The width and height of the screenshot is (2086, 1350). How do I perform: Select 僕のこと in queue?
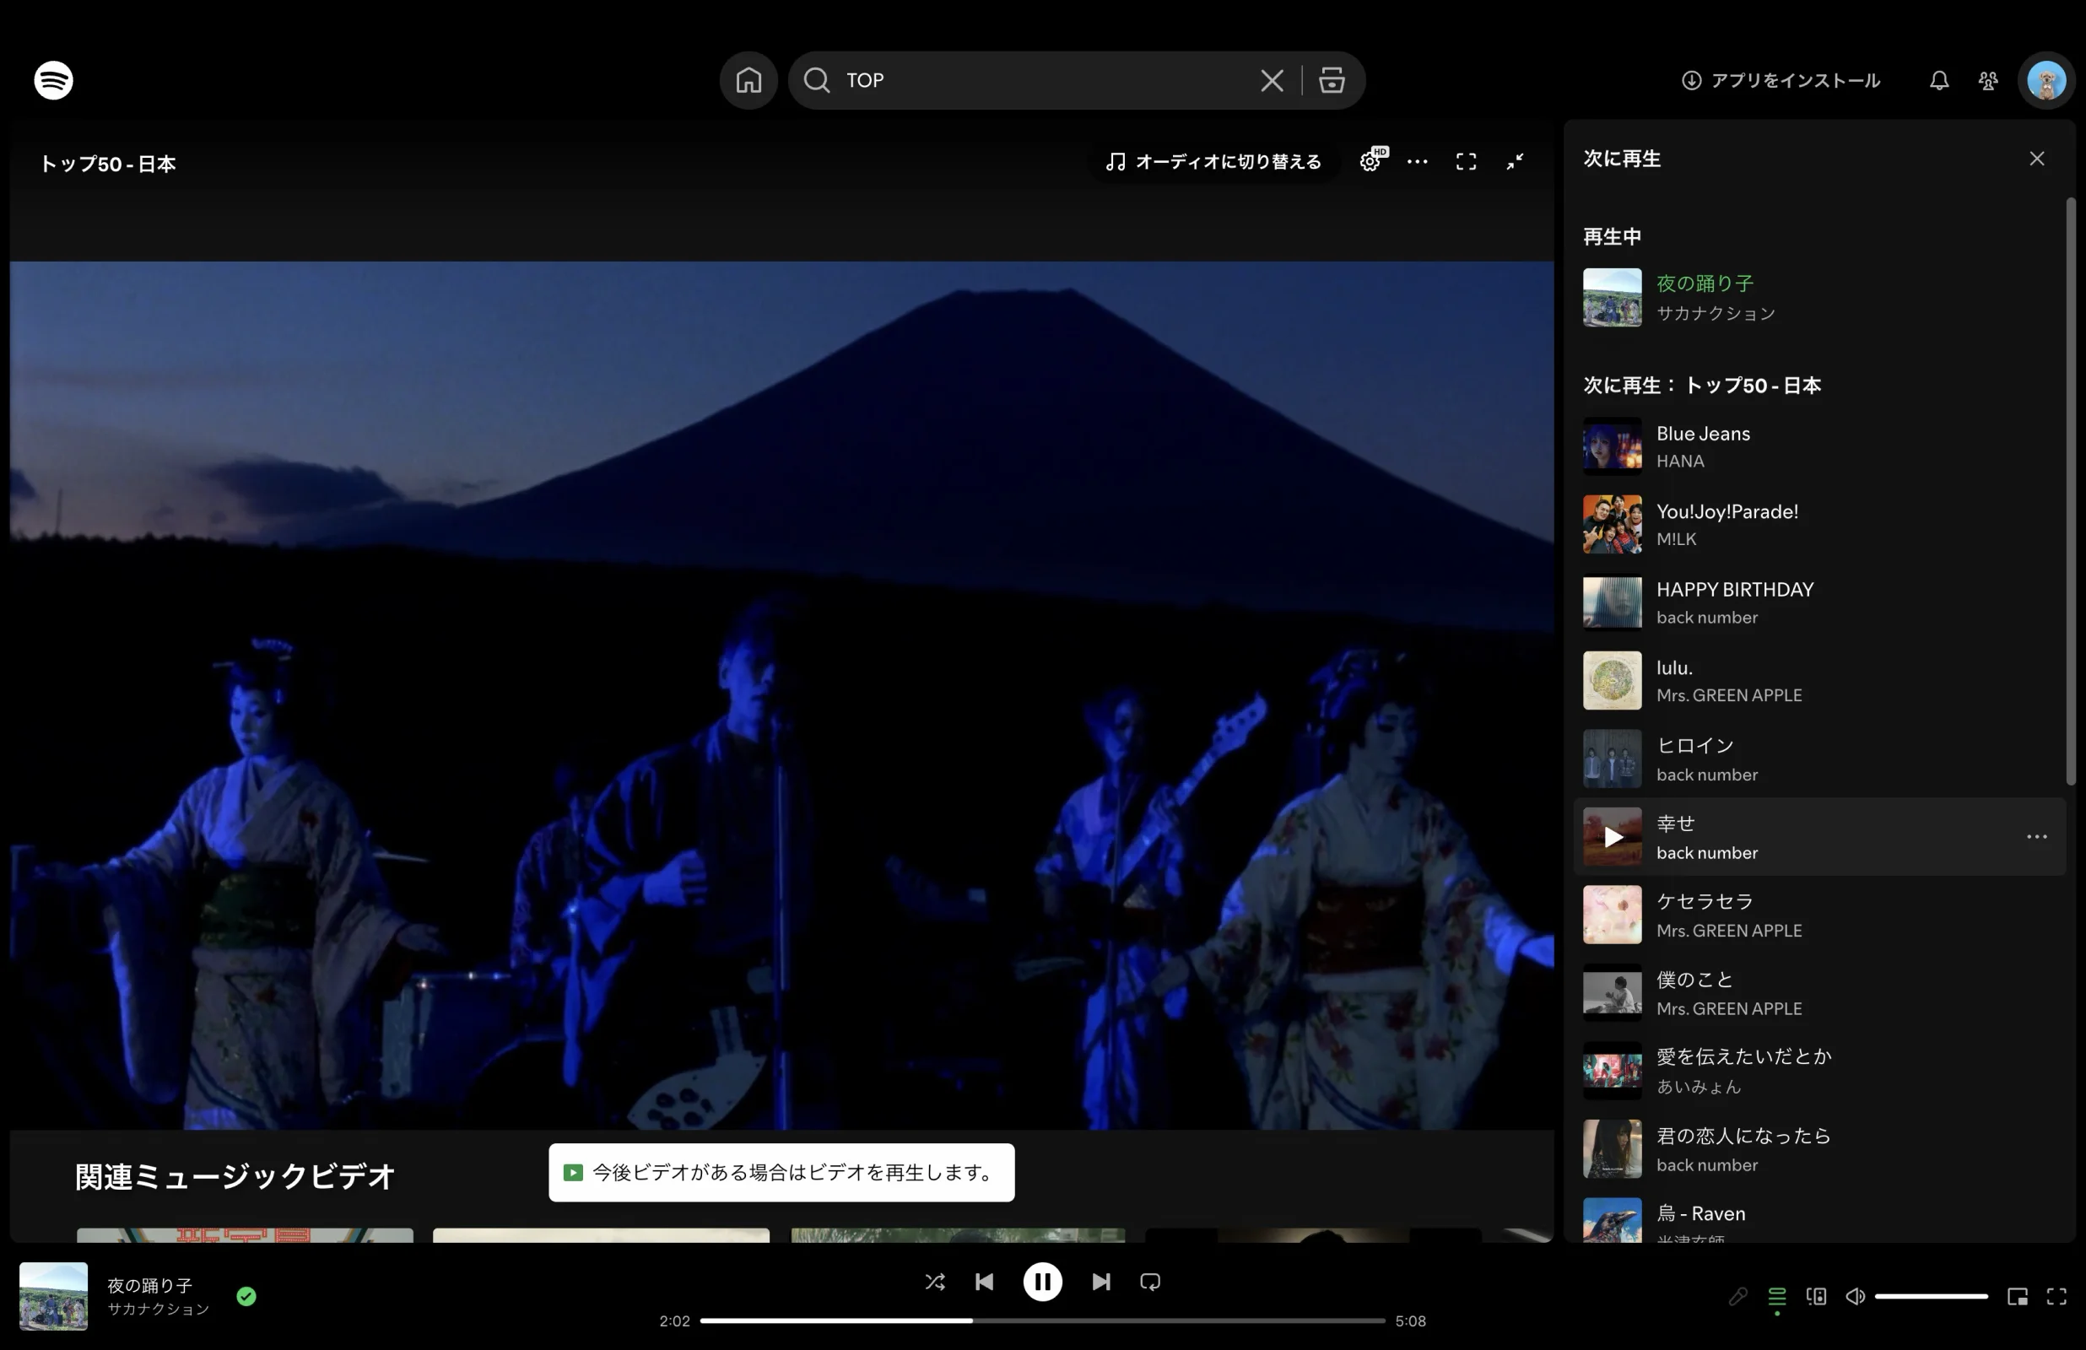pyautogui.click(x=1818, y=992)
